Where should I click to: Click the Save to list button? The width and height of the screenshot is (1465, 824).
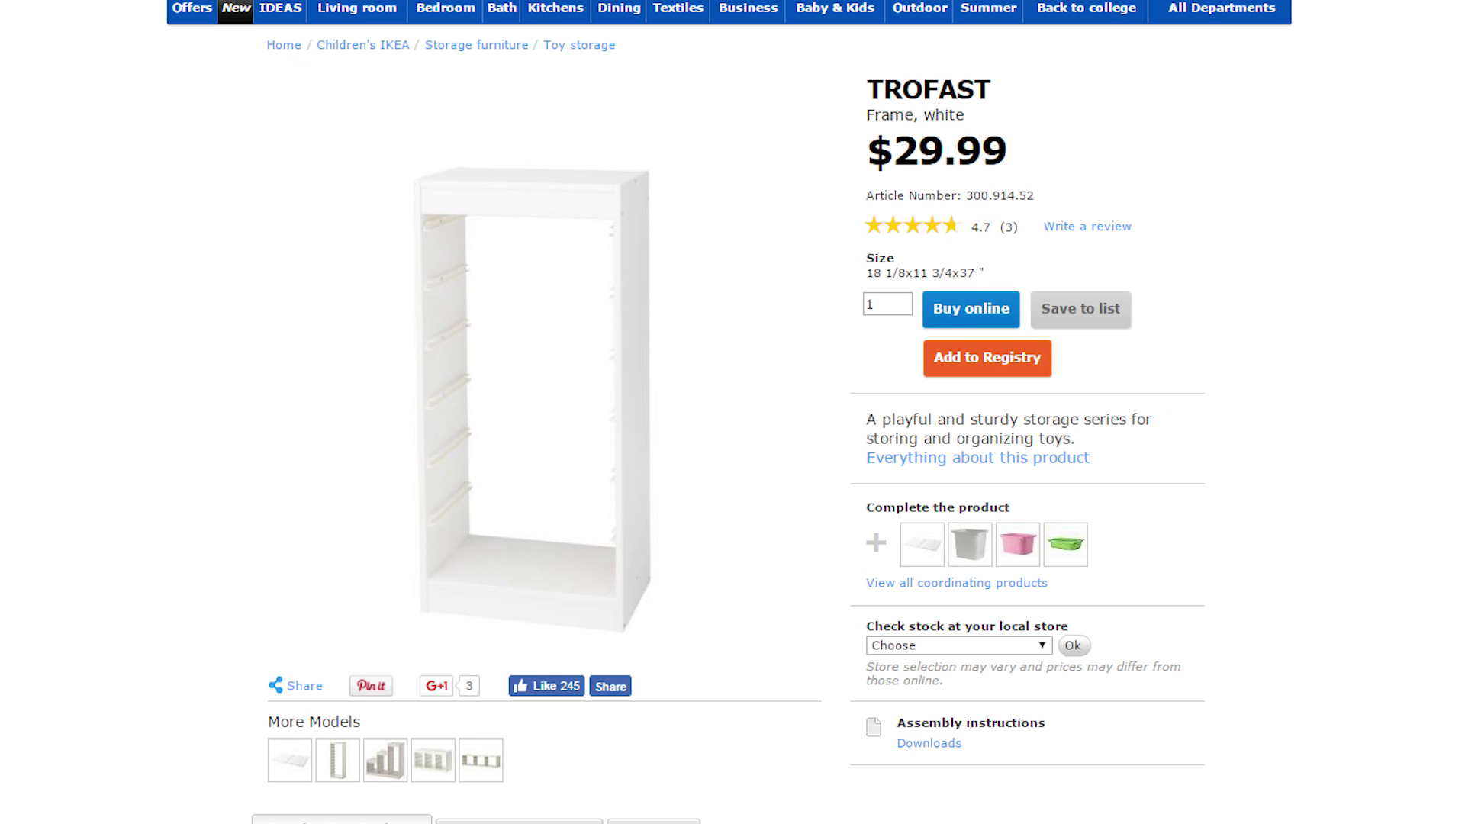point(1080,309)
